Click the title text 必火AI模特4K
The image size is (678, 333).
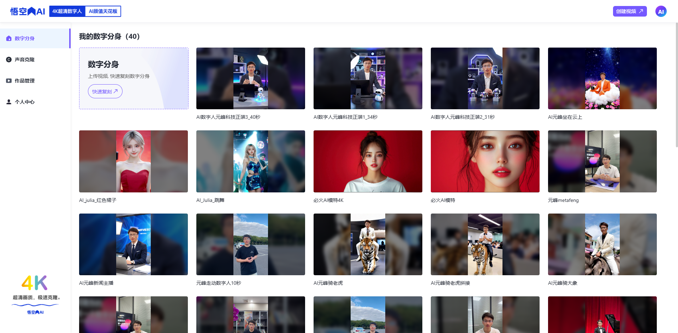(328, 200)
